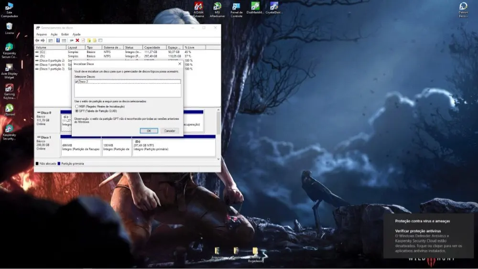Click the red X delete icon in toolbar
The width and height of the screenshot is (478, 269).
click(77, 41)
